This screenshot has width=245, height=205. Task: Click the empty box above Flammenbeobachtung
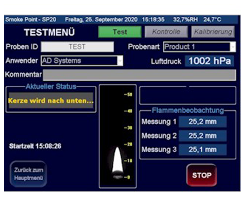coord(188,96)
